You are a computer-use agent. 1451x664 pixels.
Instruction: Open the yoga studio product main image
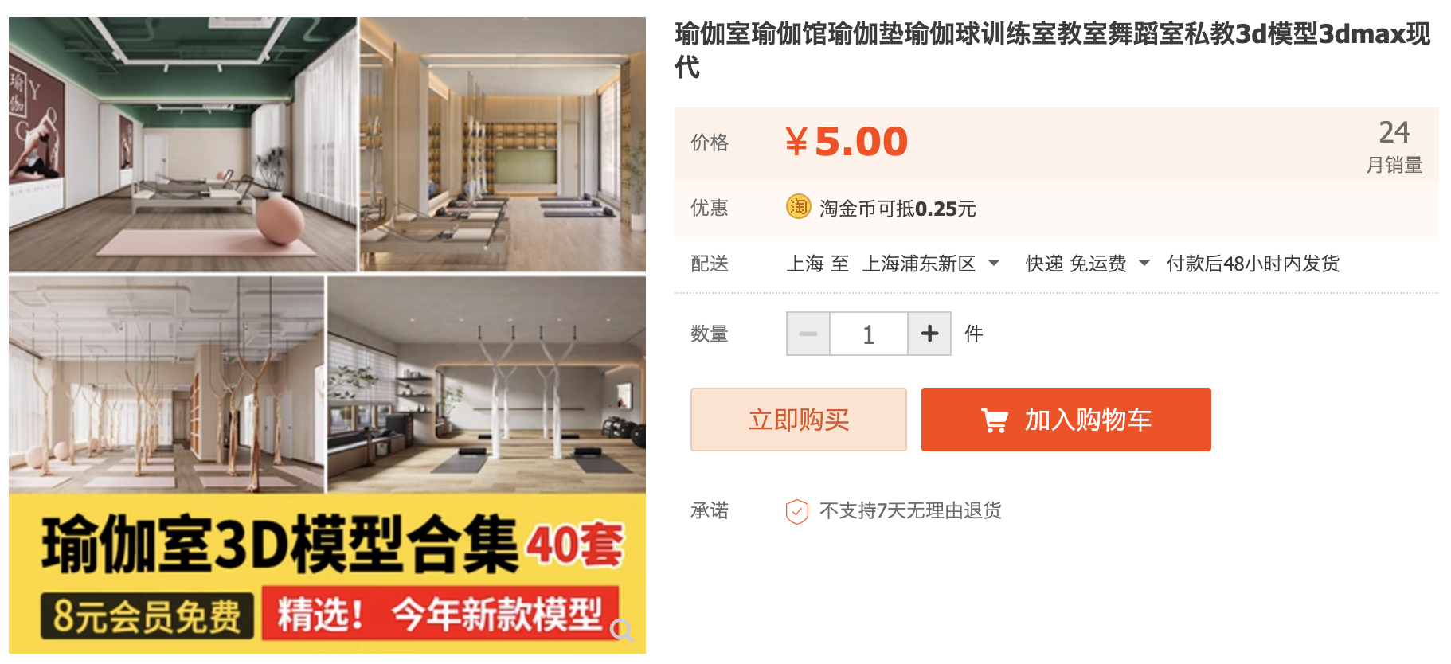[327, 335]
